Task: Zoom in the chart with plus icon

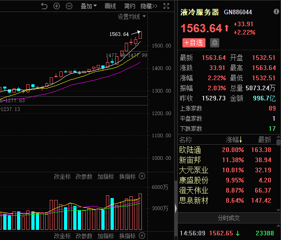Action: click(57, 6)
